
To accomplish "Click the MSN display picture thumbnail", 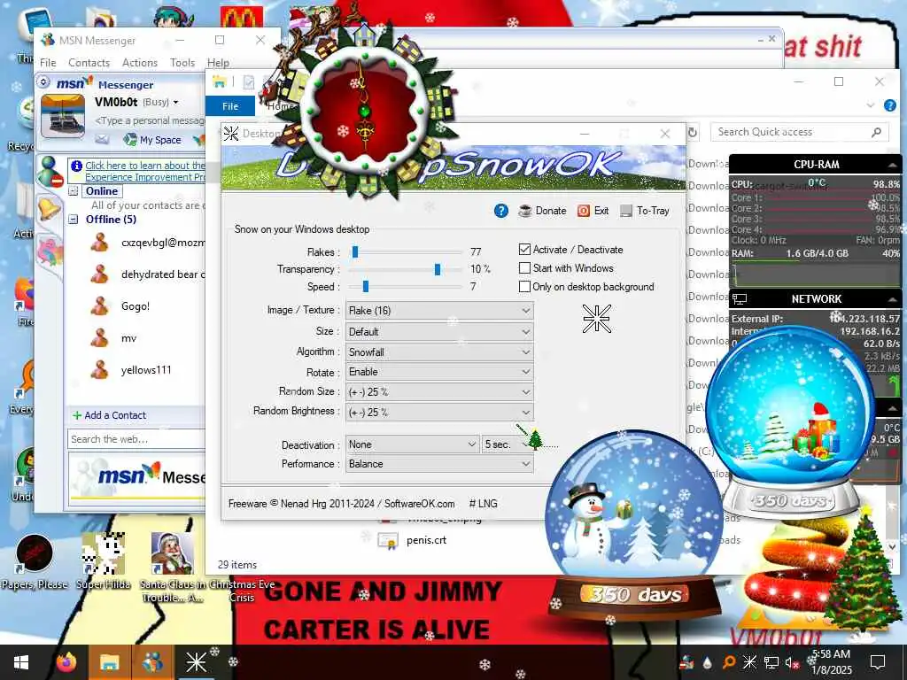I will (x=63, y=118).
